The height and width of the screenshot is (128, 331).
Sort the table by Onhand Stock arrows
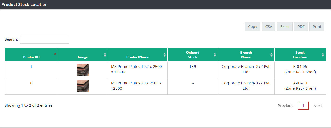click(x=215, y=55)
